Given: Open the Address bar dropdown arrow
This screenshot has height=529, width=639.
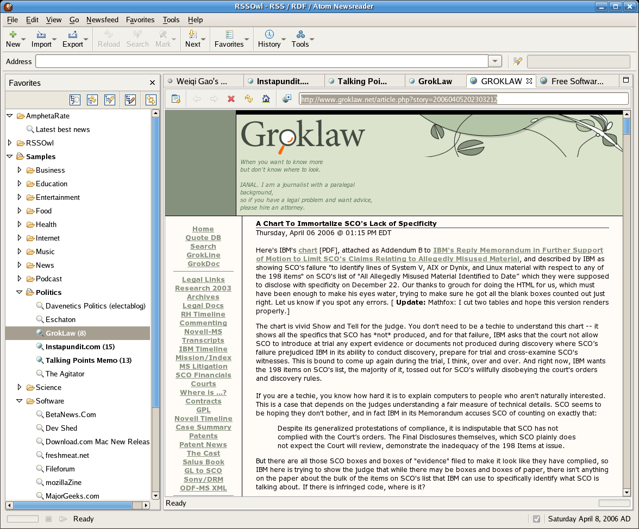Looking at the screenshot, I should (494, 61).
